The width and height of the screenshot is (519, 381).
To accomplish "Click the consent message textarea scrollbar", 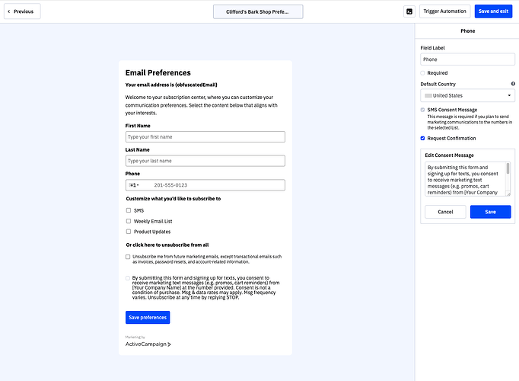I will pyautogui.click(x=508, y=170).
